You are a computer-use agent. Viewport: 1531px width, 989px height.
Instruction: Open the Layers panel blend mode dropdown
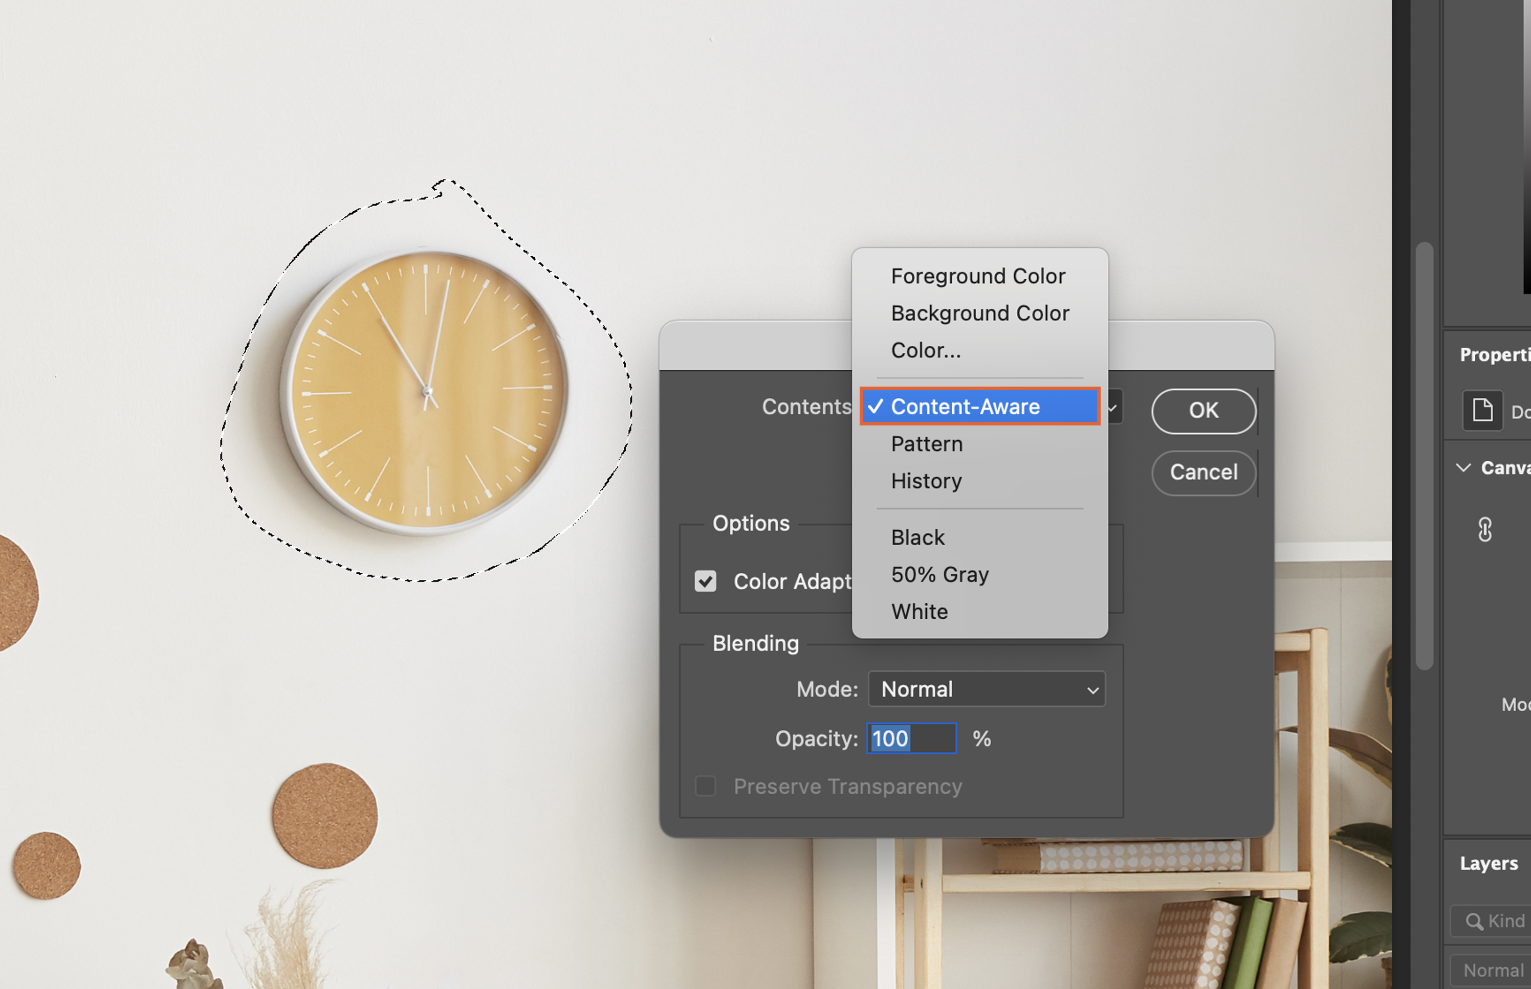(x=1493, y=970)
